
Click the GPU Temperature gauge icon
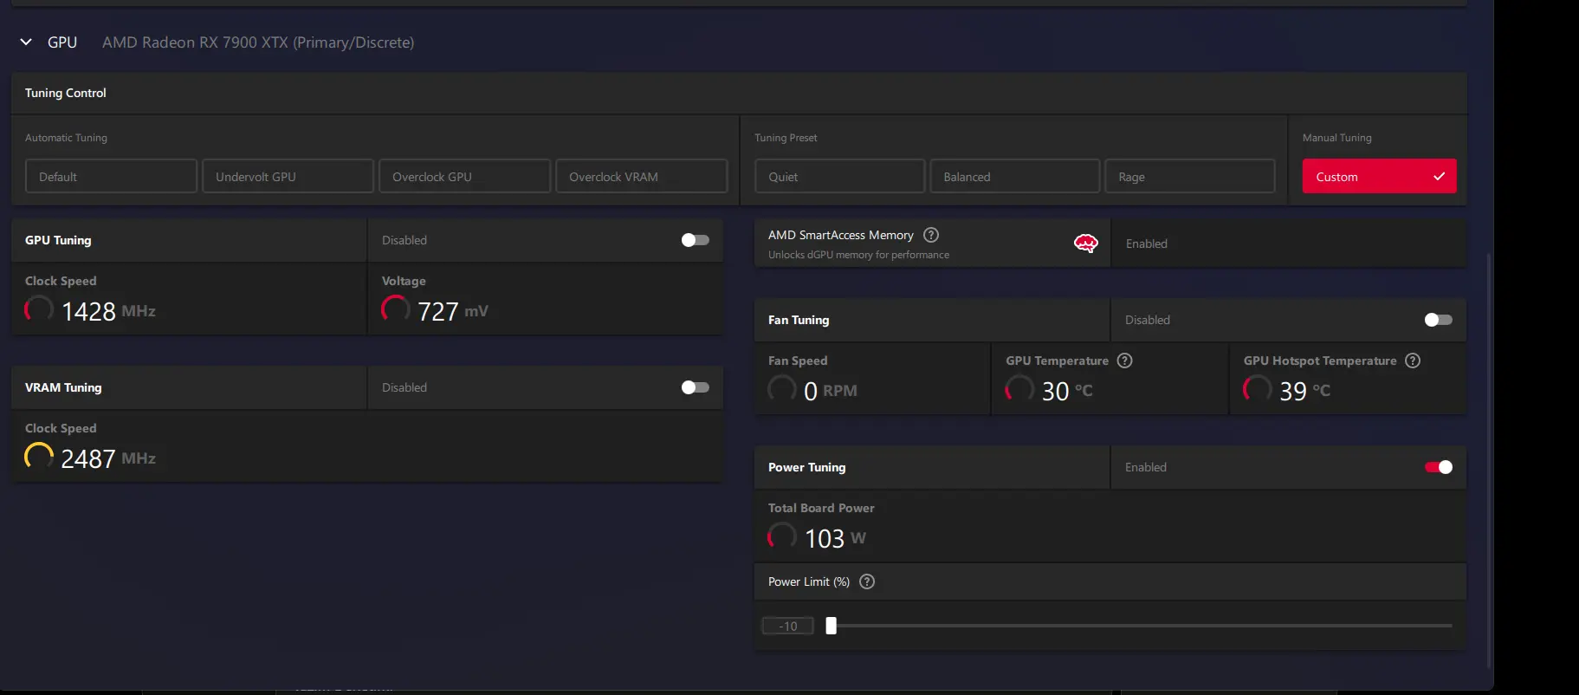pyautogui.click(x=1019, y=389)
